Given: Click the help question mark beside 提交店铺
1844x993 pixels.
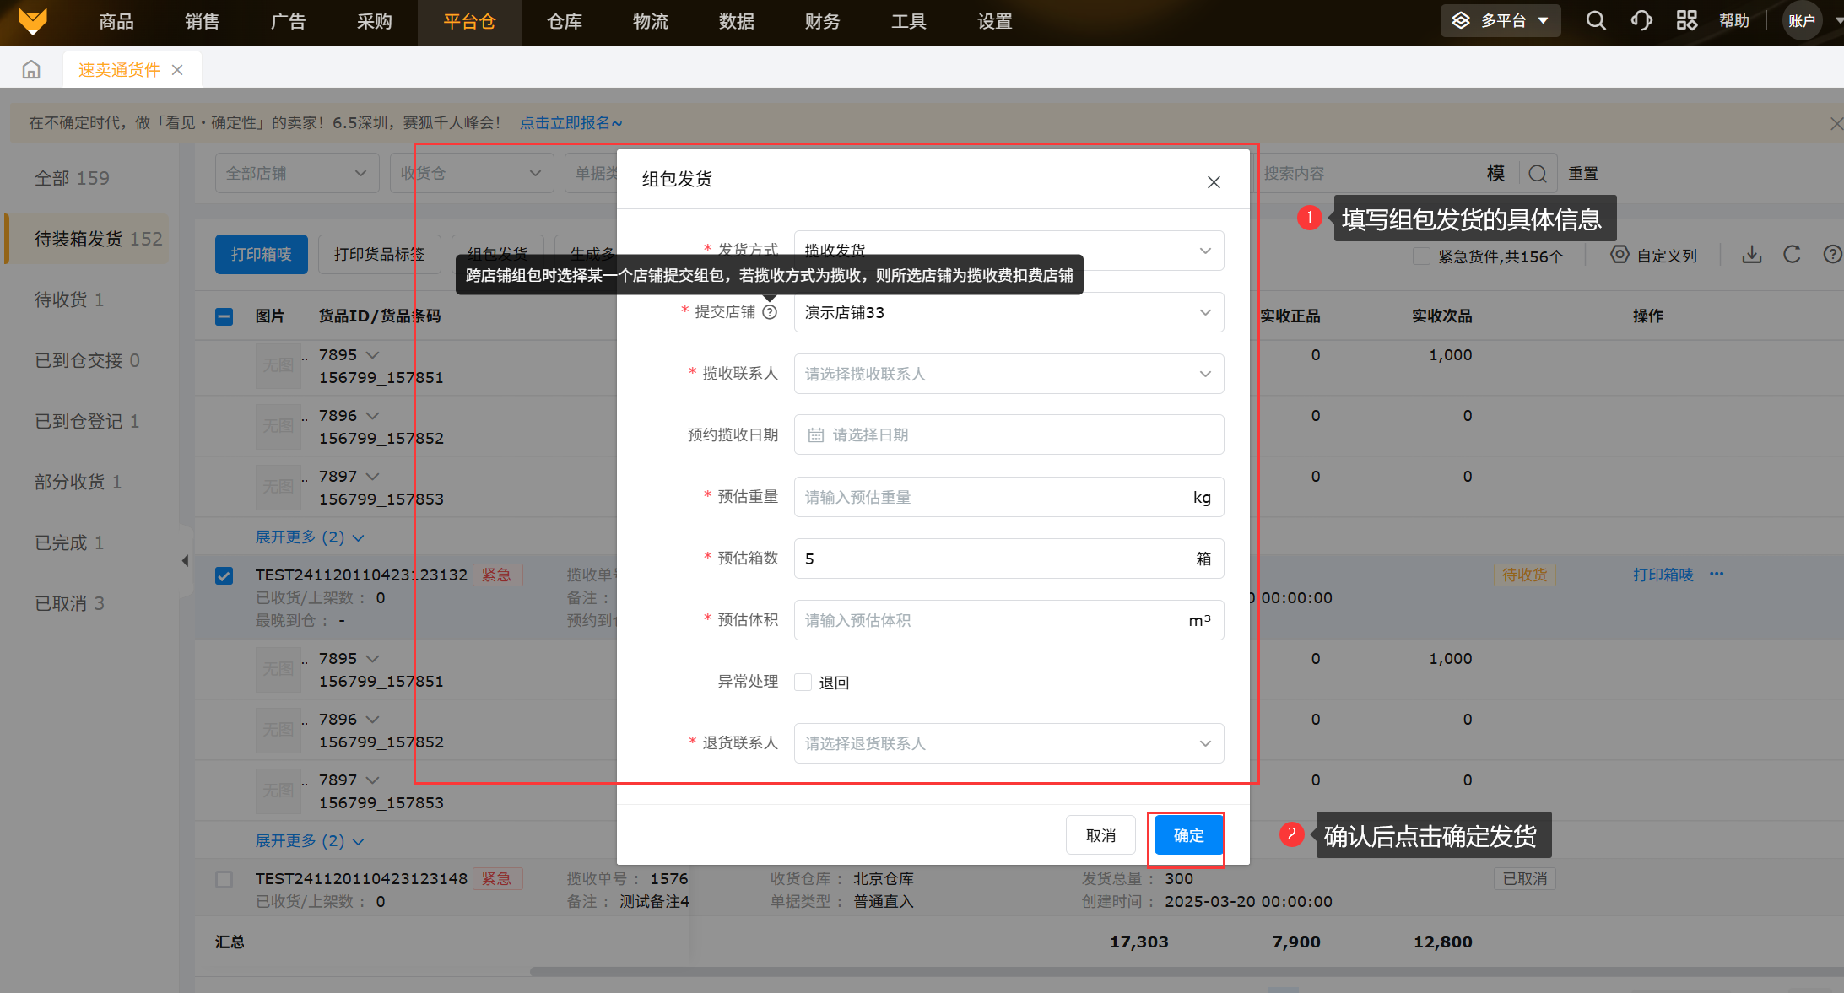Looking at the screenshot, I should coord(770,312).
